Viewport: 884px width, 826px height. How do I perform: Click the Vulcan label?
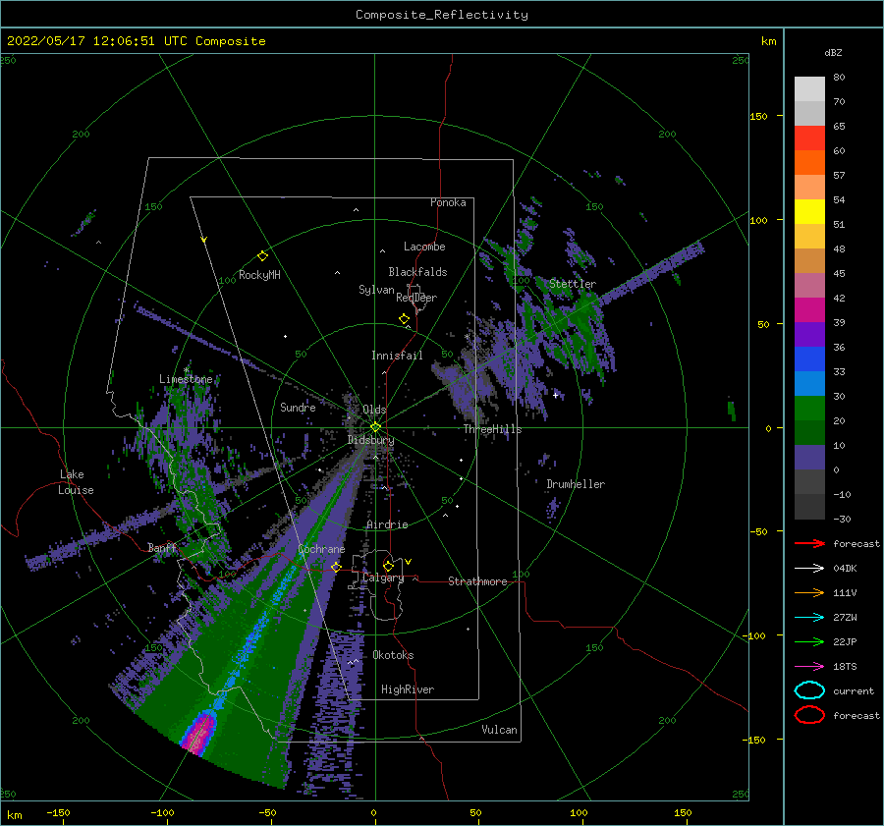click(x=500, y=730)
